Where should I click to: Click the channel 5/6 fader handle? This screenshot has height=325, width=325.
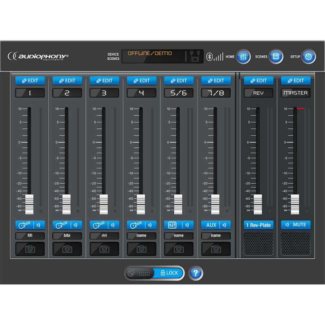pos(178,204)
